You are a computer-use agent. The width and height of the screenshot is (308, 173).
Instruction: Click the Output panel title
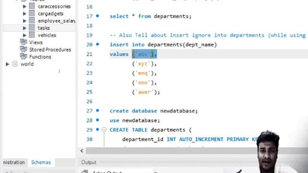pyautogui.click(x=89, y=162)
